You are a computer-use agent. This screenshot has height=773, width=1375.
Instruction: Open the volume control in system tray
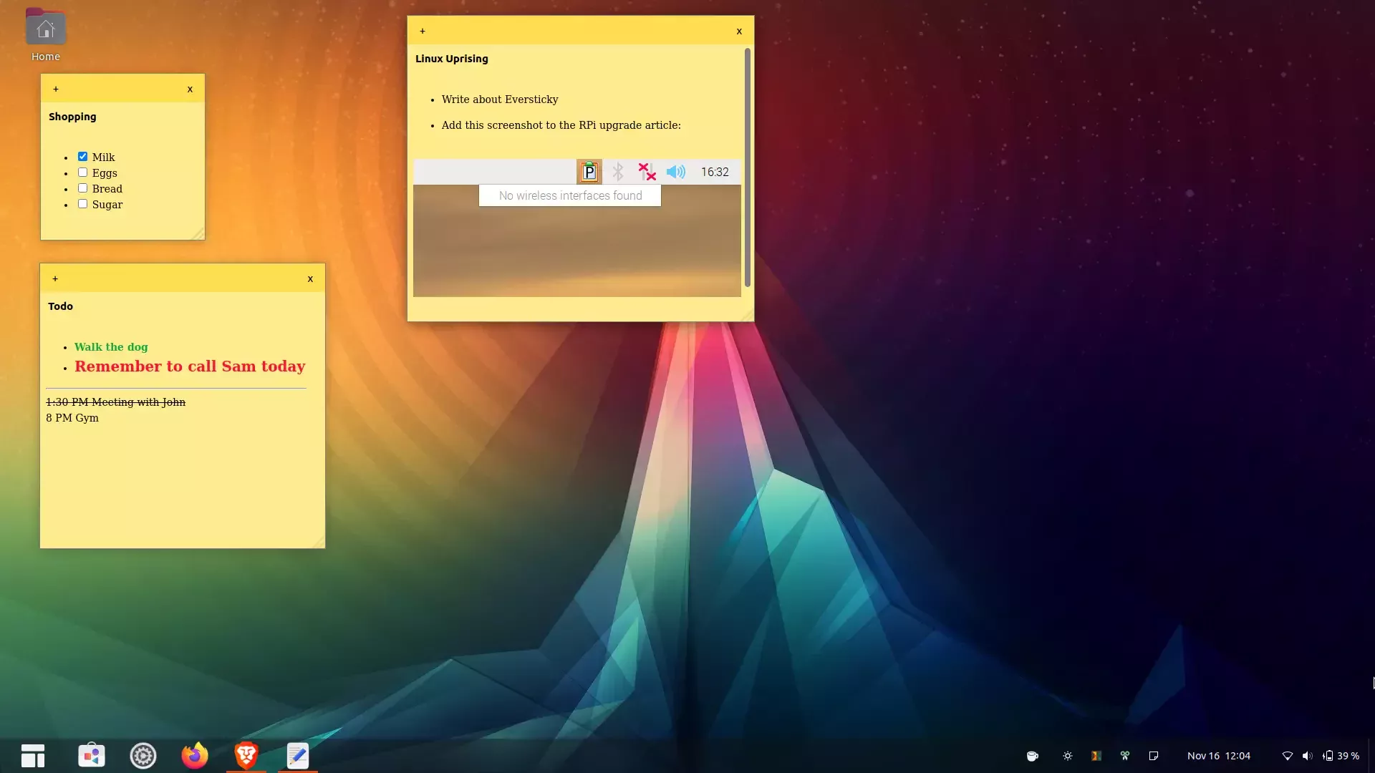pos(1307,756)
